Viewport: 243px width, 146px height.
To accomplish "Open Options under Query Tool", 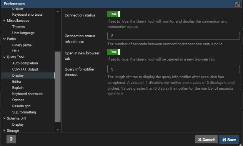I will click(x=18, y=100).
